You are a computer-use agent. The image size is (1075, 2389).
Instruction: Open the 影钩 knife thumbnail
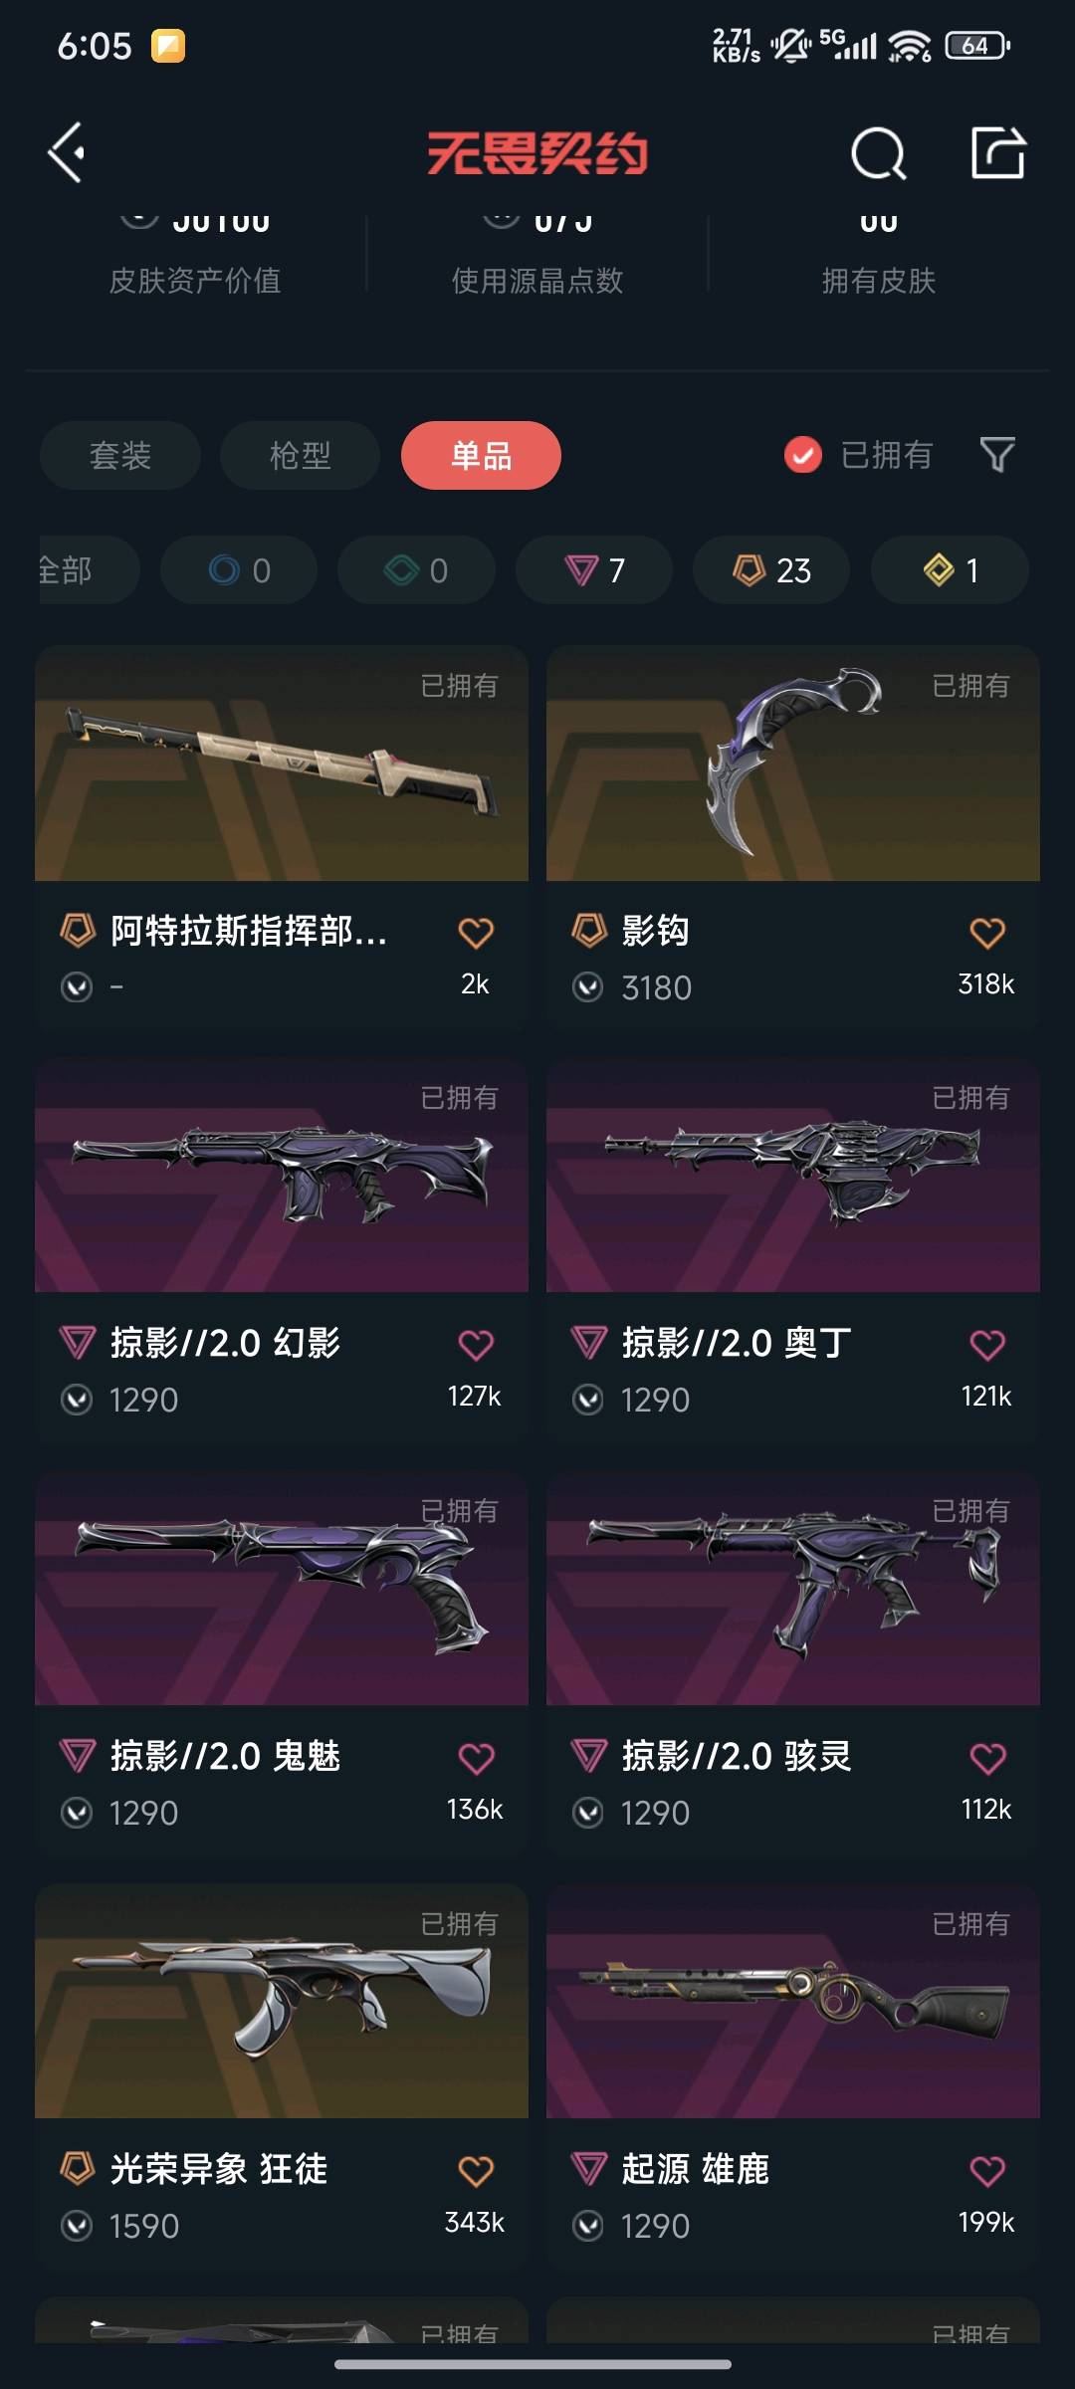point(793,763)
